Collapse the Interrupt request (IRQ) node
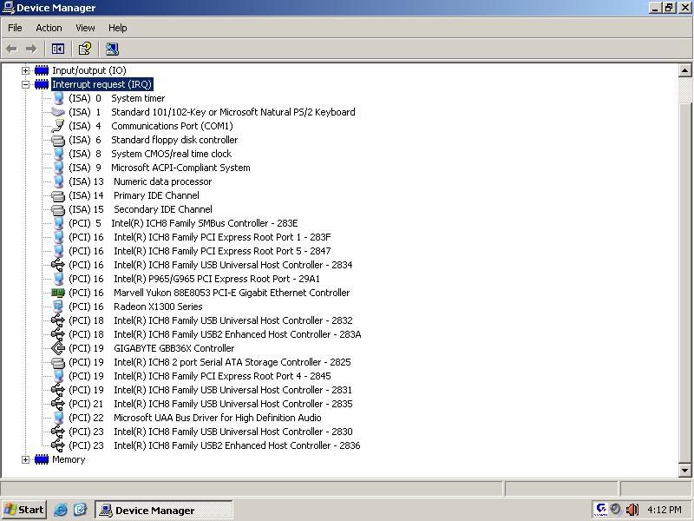 coord(26,84)
